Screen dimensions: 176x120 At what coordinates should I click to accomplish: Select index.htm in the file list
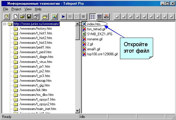tap(94, 24)
